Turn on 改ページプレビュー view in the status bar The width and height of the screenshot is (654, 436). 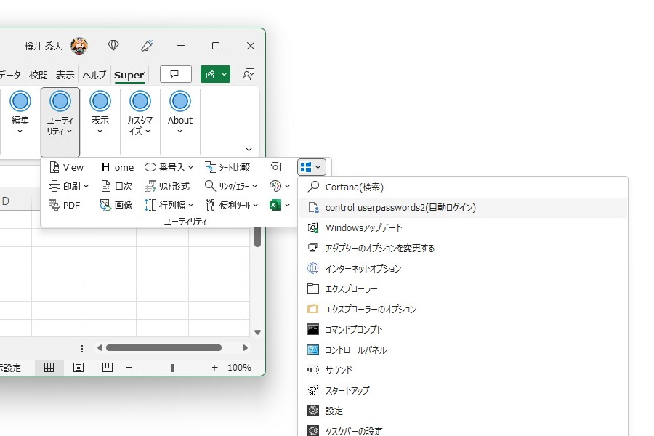pyautogui.click(x=106, y=367)
